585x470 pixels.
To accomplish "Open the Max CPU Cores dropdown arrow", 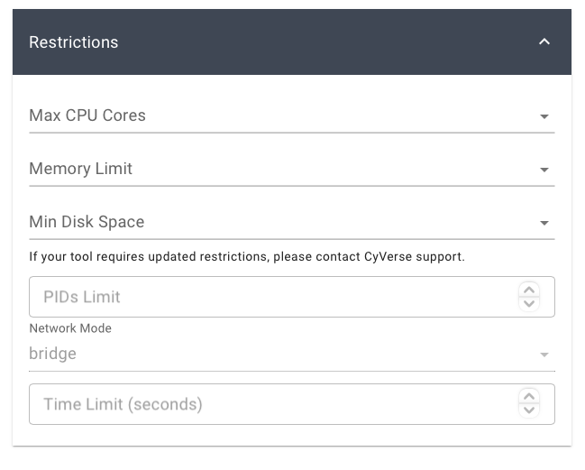I will (x=544, y=116).
